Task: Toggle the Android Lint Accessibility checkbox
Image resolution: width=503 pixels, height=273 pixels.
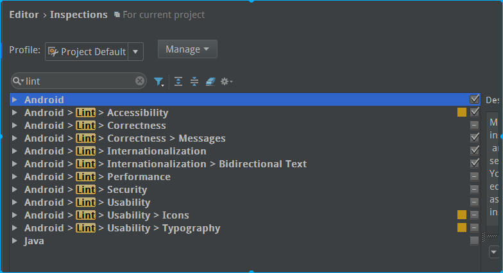Action: tap(475, 112)
